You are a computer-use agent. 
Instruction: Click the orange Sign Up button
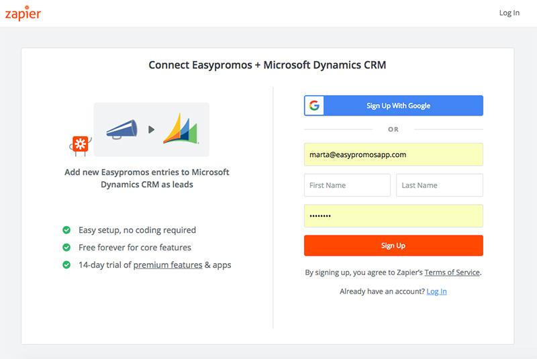coord(393,246)
